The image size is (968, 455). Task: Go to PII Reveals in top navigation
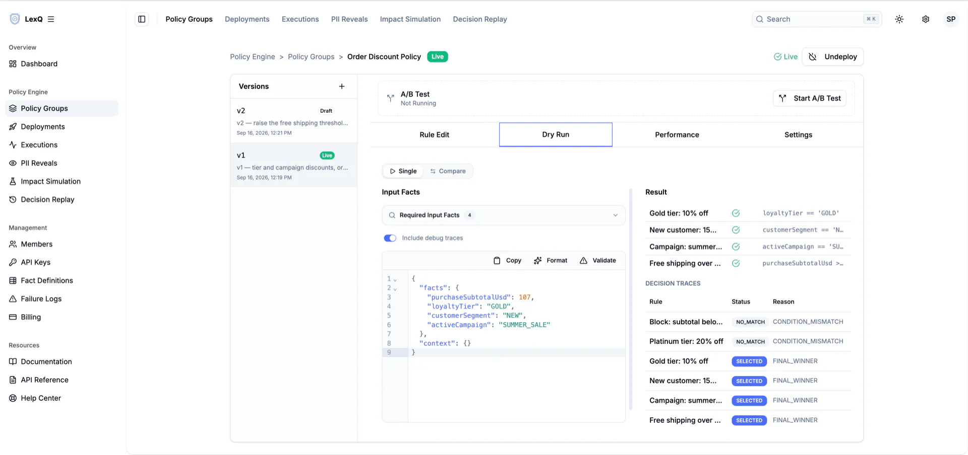[349, 19]
